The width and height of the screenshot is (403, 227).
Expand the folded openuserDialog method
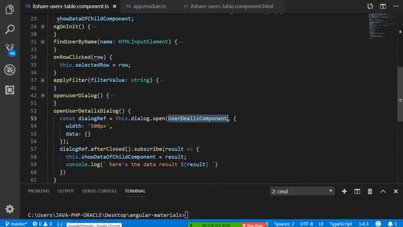tap(43, 95)
